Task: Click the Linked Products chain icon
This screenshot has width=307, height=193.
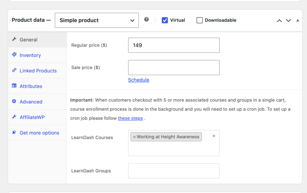Action: click(x=14, y=70)
